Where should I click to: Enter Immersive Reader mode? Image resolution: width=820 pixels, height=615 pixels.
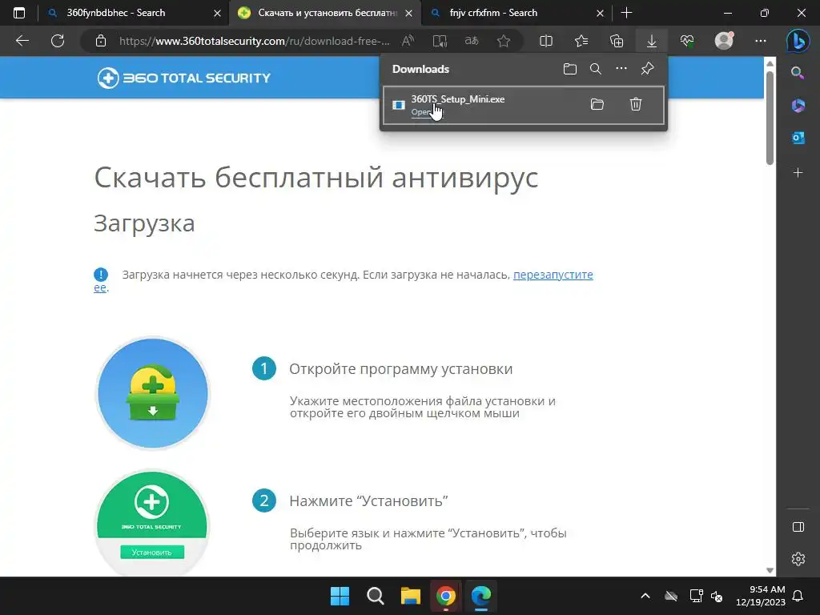(440, 41)
